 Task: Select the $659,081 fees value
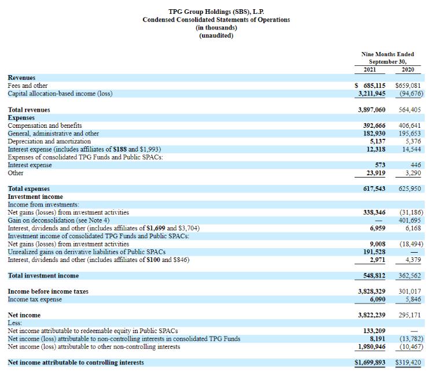click(408, 86)
